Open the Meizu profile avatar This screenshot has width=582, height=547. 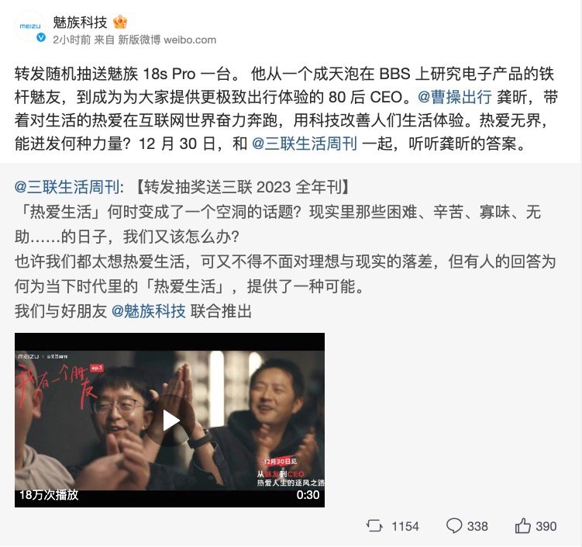pos(30,26)
